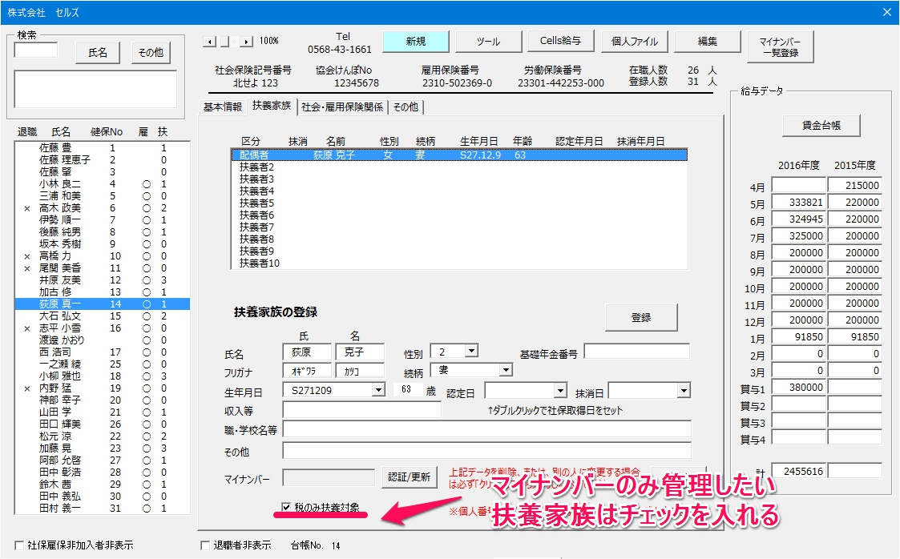
Task: Expand the 認定日 date dropdown
Action: 561,391
